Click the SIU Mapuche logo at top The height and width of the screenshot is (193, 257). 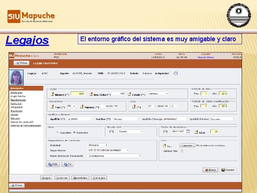tap(31, 16)
